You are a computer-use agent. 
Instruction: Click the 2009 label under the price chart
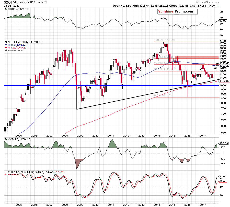coord(80,136)
